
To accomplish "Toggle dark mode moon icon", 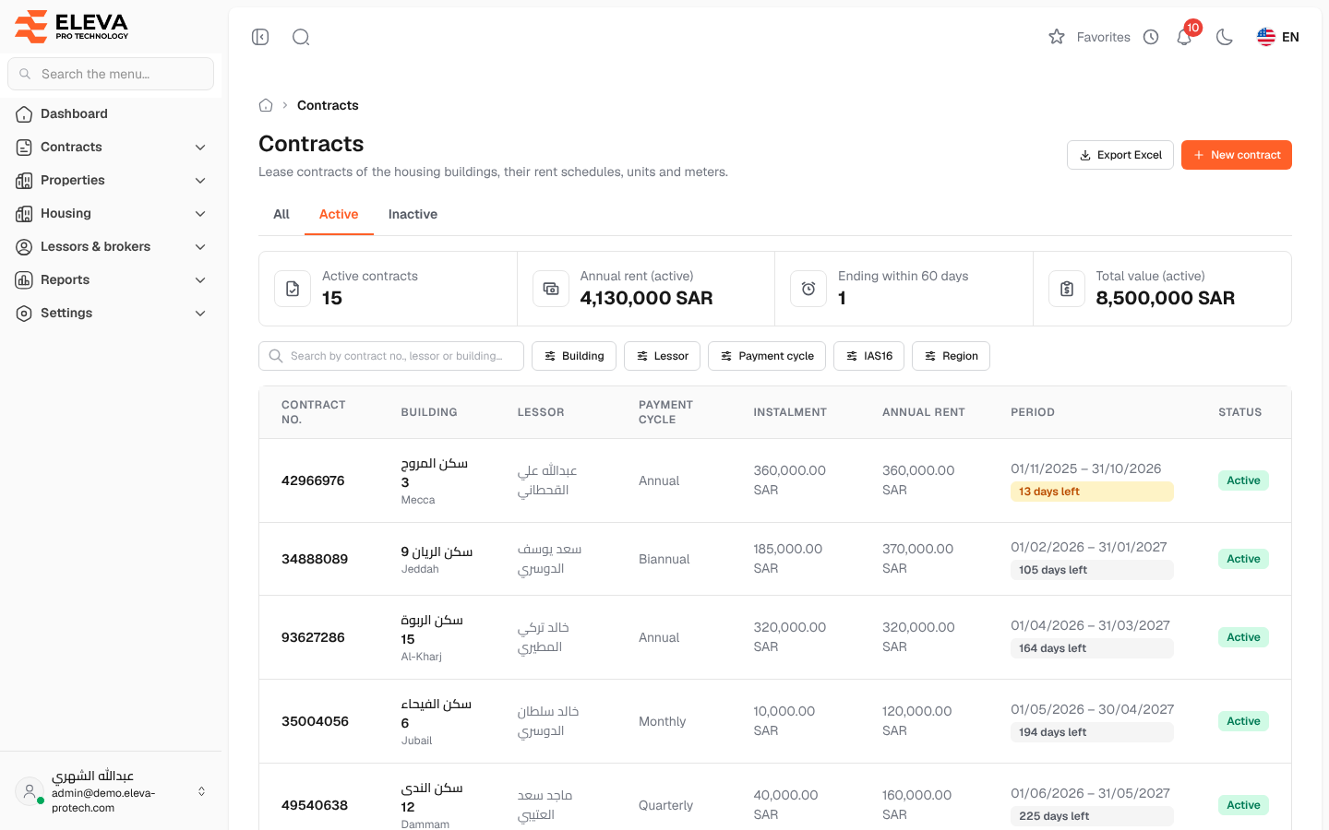I will [x=1225, y=37].
